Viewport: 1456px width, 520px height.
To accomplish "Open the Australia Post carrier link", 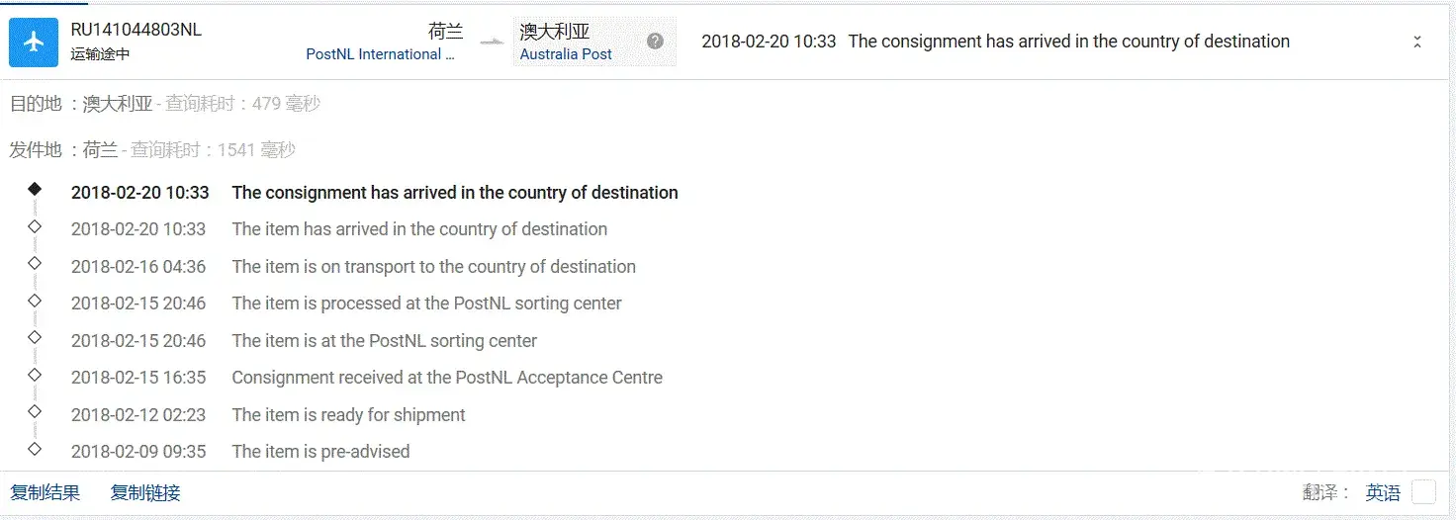I will tap(566, 54).
